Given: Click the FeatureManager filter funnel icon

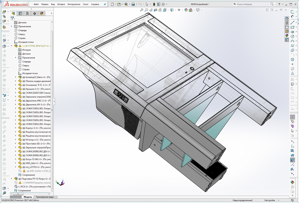Looking at the screenshot, I should (12, 18).
